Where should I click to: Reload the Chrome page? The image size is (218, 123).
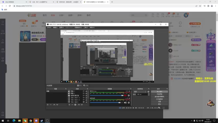(10, 6)
